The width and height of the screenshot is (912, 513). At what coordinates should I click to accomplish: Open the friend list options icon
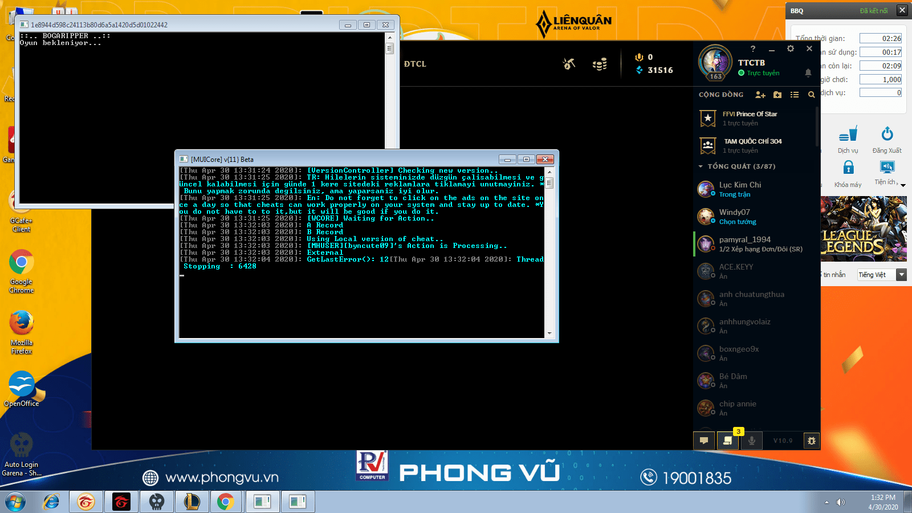coord(795,95)
